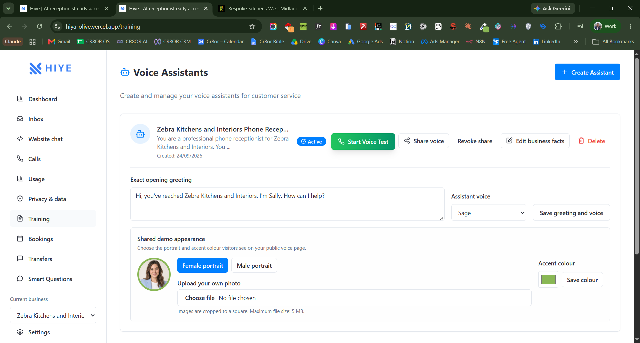Viewport: 640px width, 343px height.
Task: Close the Bespoke Kitchens tab
Action: (x=305, y=8)
